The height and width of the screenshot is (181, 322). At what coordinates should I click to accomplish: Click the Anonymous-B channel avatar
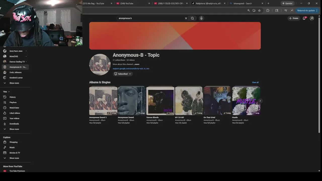(100, 64)
